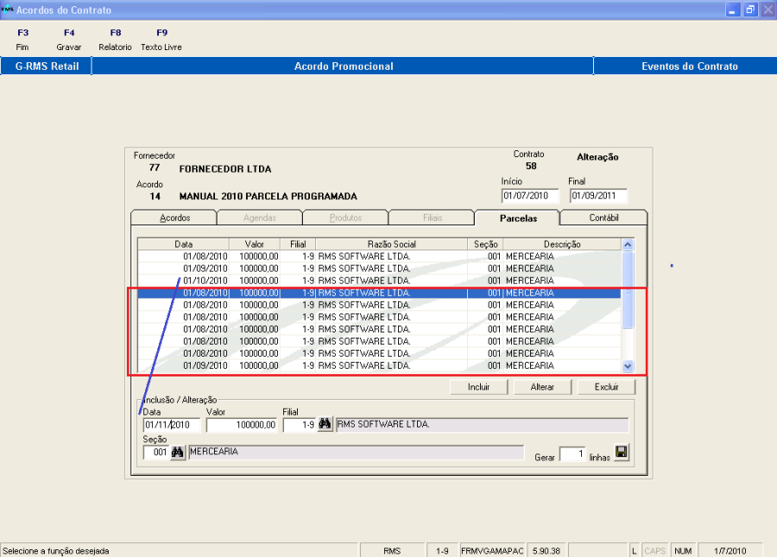This screenshot has width=777, height=557.
Task: Open the Produtos tab
Action: [346, 218]
